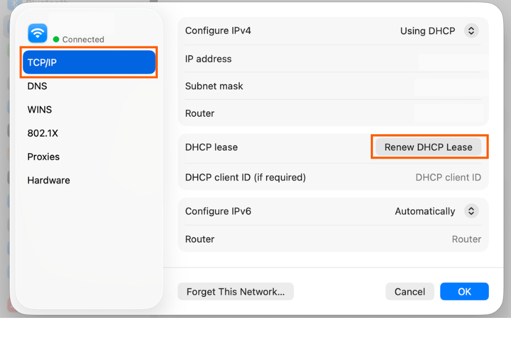Image resolution: width=511 pixels, height=340 pixels.
Task: Cancel the network details dialog
Action: tap(409, 291)
